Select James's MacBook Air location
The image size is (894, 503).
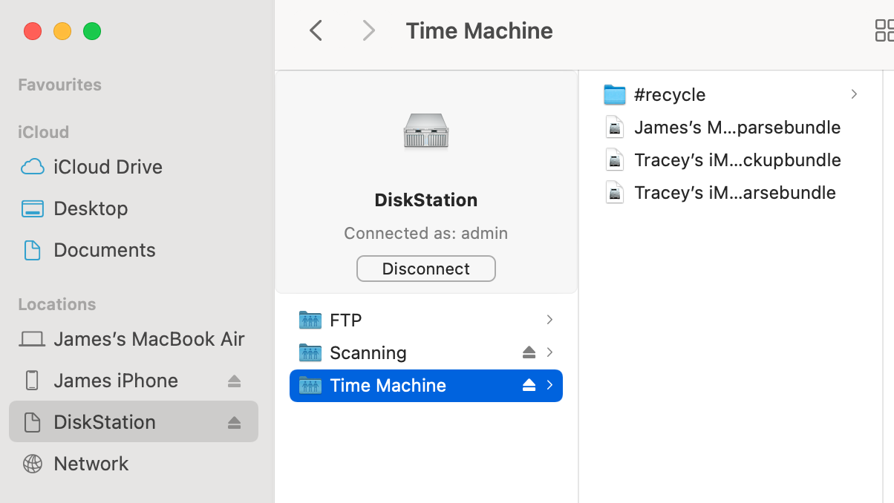149,339
